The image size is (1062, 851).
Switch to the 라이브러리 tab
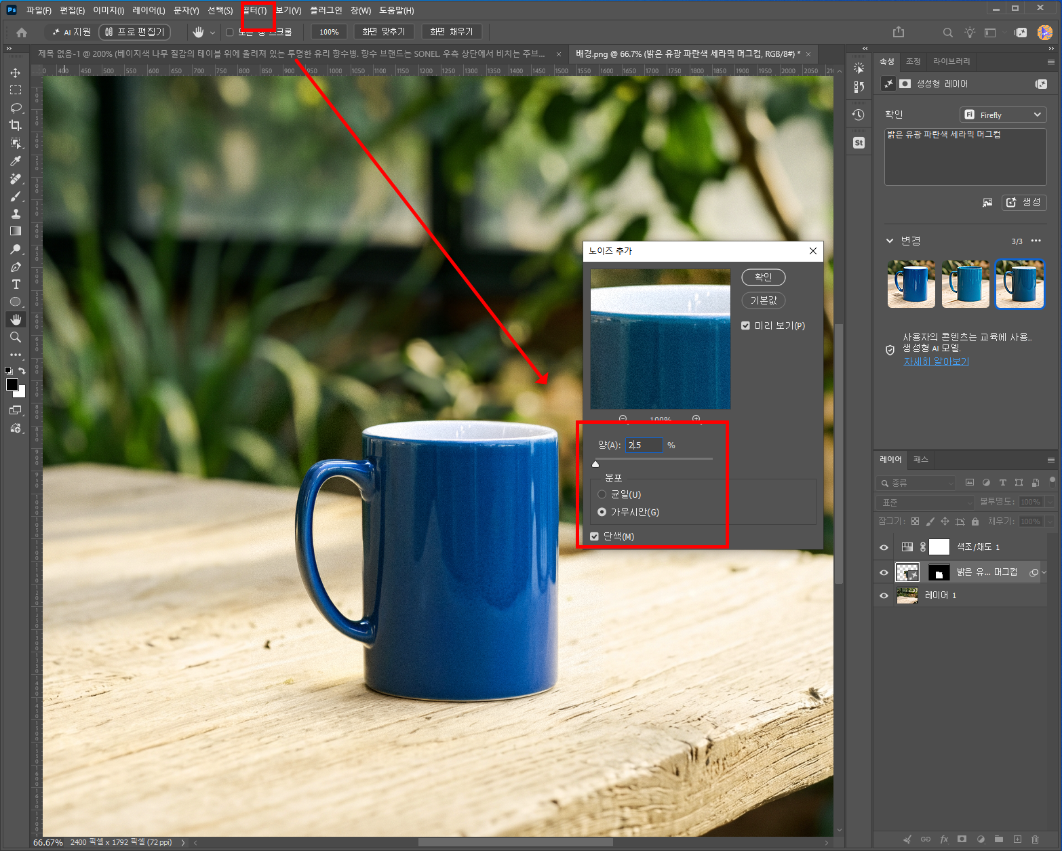[x=951, y=61]
